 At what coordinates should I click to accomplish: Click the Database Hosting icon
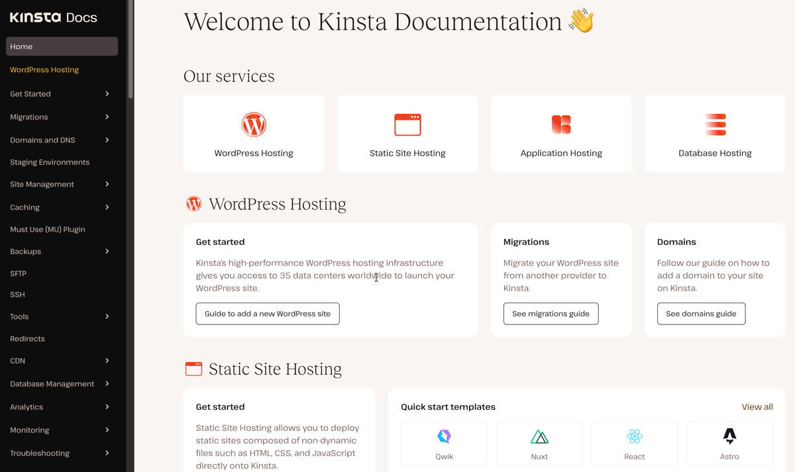click(715, 124)
